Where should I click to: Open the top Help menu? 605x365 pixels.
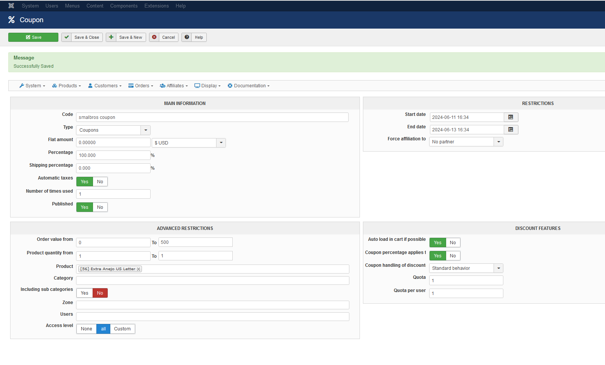[181, 6]
